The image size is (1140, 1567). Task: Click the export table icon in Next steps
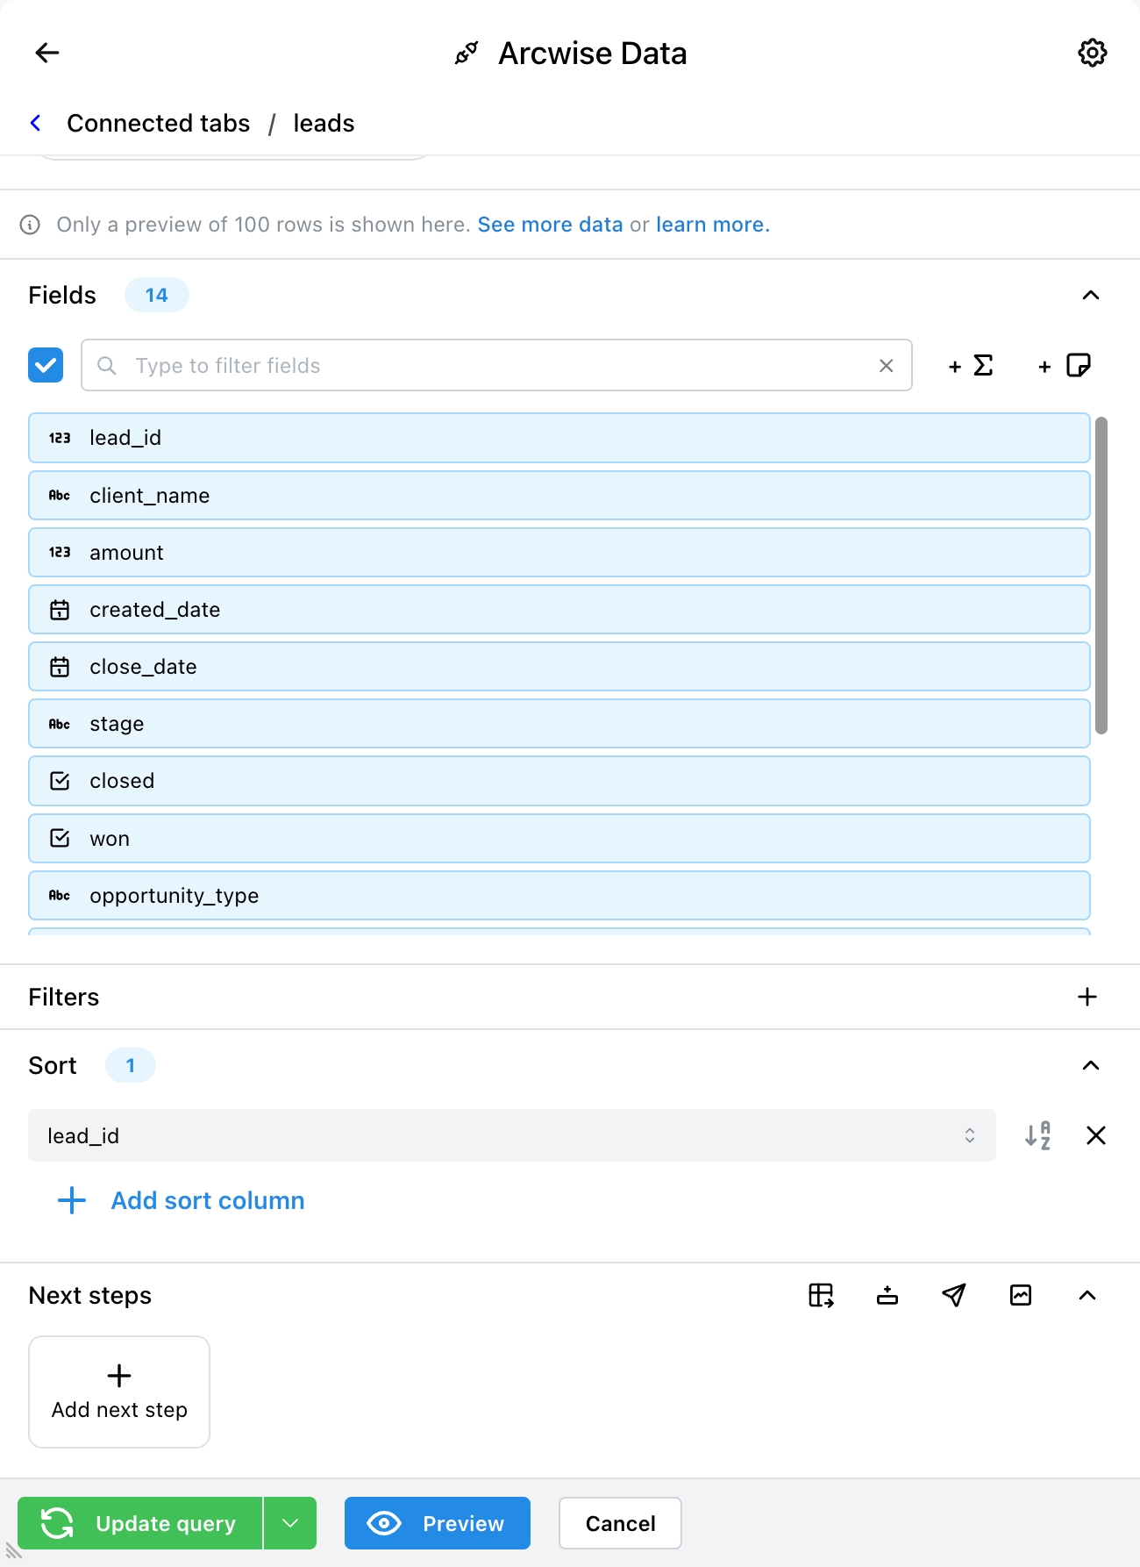pyautogui.click(x=821, y=1295)
